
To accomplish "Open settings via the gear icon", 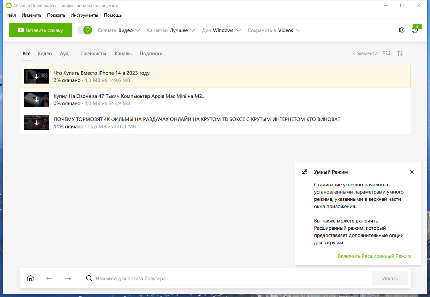I will point(401,30).
